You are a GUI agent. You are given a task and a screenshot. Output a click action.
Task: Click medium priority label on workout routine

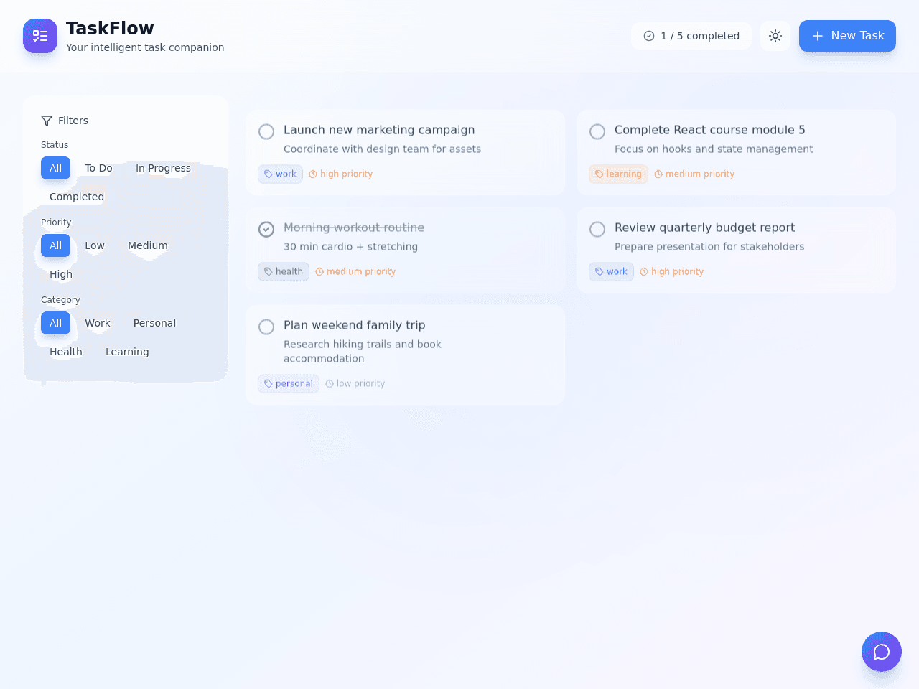click(356, 271)
